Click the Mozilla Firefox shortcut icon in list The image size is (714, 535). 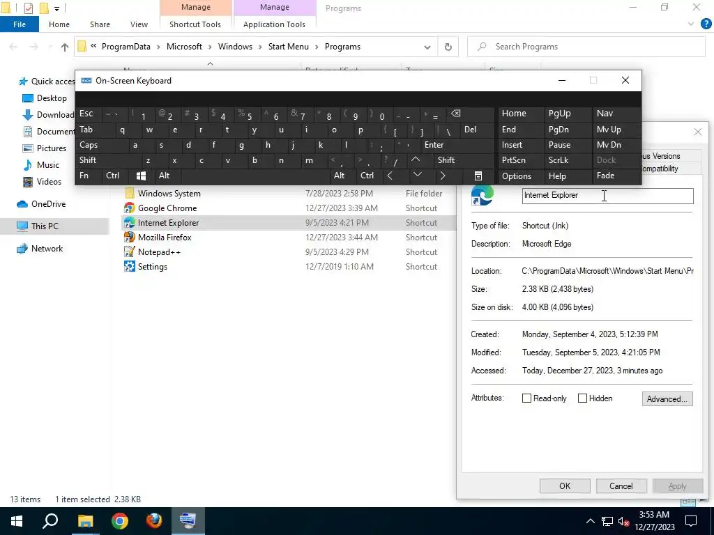click(x=129, y=237)
